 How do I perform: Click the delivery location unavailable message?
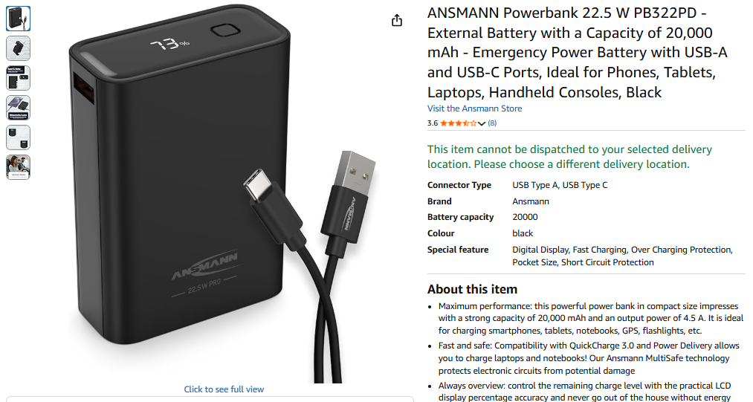pos(569,157)
